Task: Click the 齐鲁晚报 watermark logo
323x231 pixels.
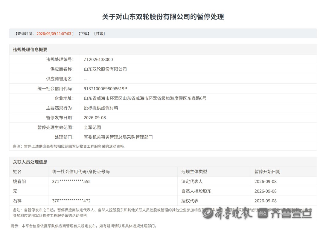Action: pos(227,213)
